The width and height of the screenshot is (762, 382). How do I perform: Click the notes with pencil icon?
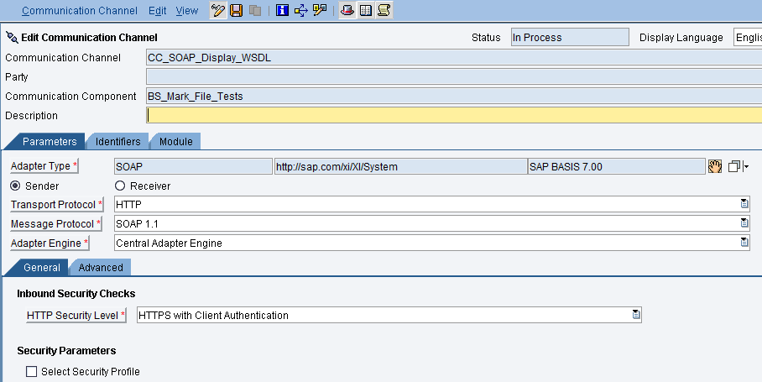tap(320, 10)
